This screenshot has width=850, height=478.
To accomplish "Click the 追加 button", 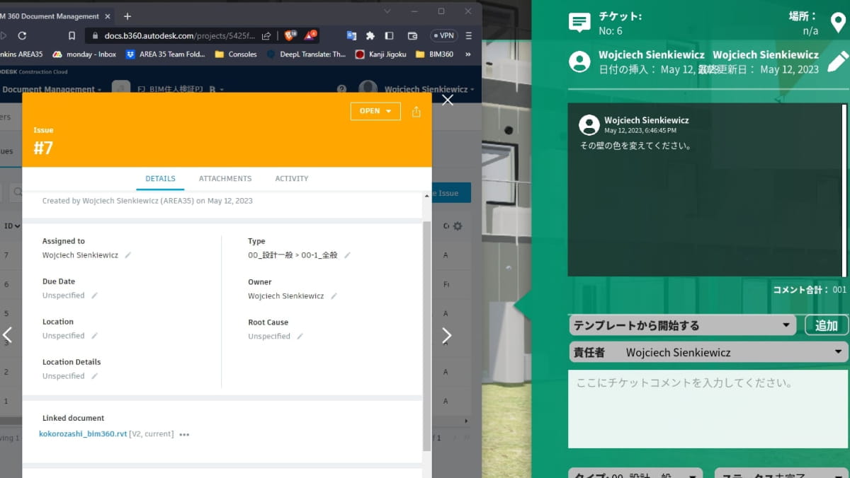I will coord(826,325).
